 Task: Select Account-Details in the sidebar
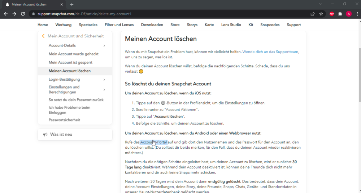62,45
